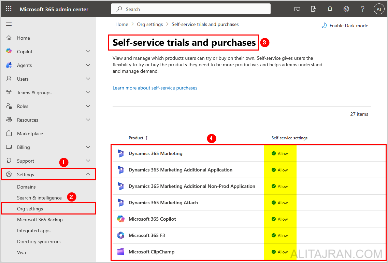Open the notifications bell
Viewport: 388px width, 263px height.
(x=330, y=9)
